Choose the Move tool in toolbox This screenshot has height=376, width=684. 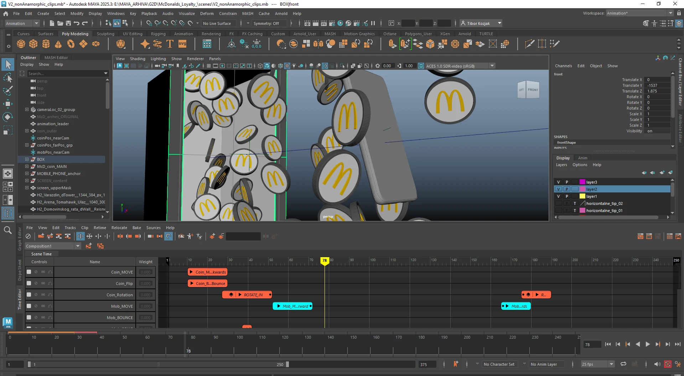[x=8, y=104]
